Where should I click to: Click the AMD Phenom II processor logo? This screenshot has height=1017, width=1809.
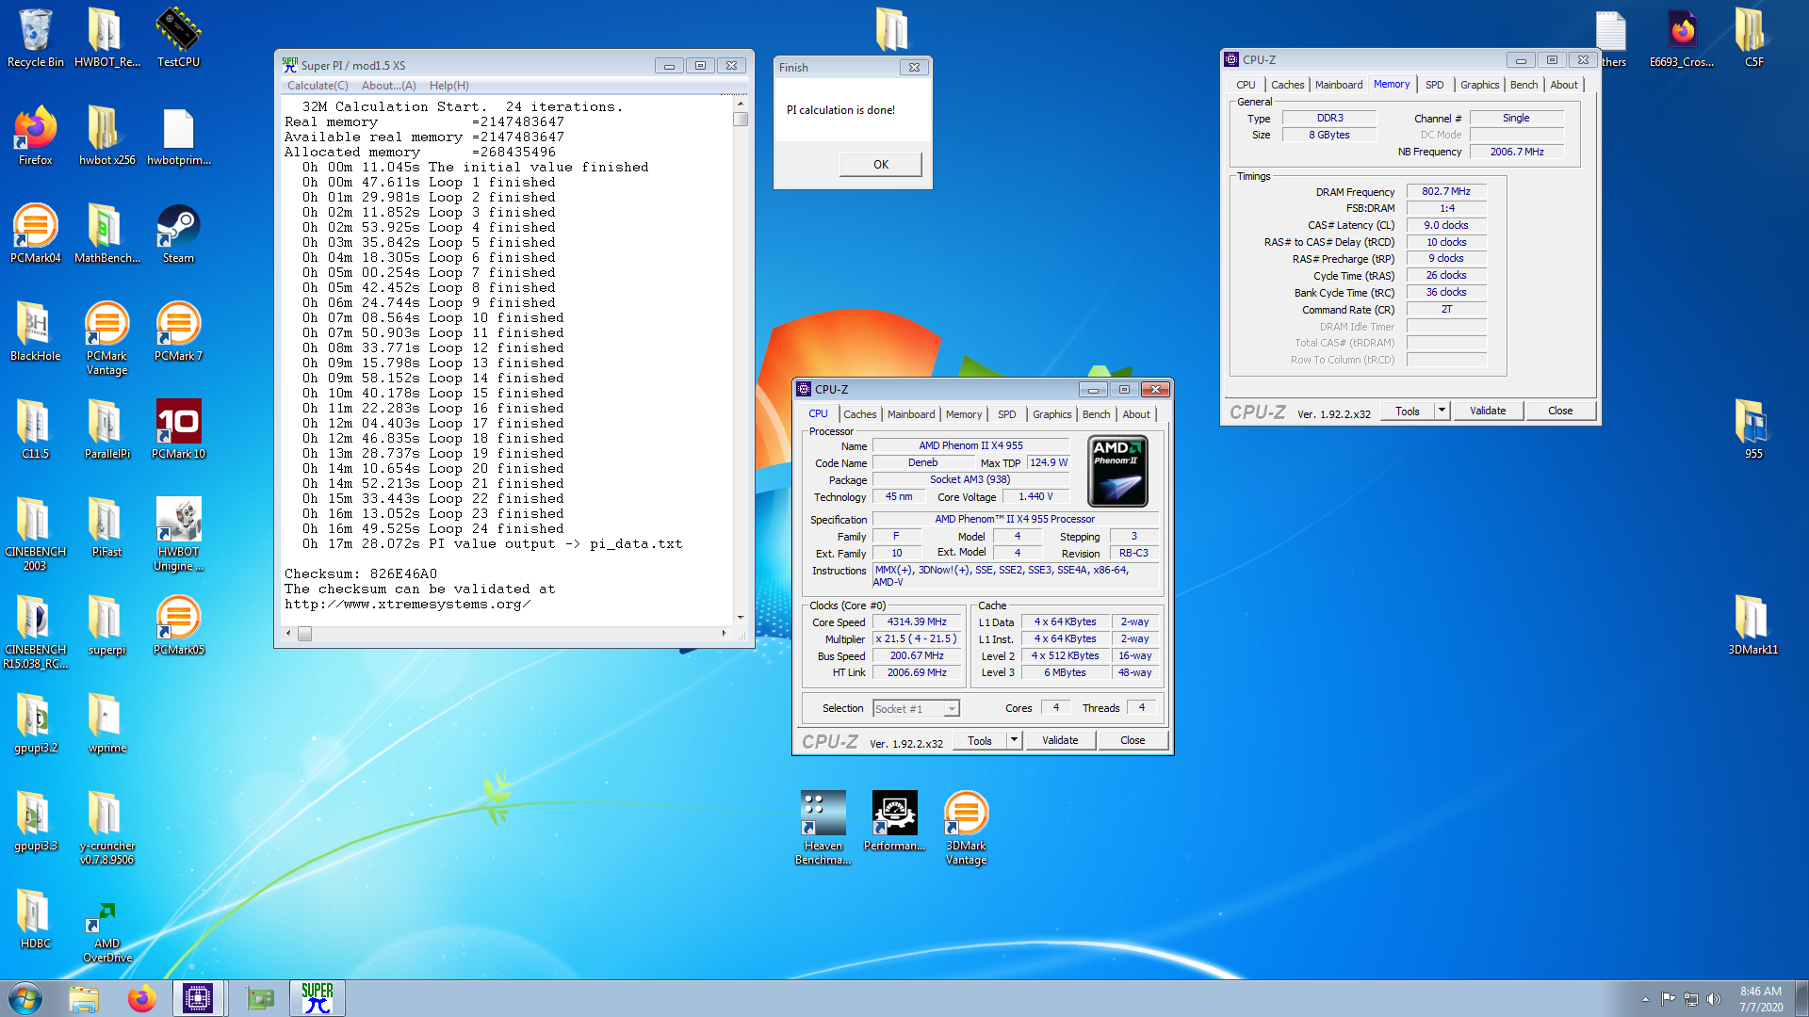click(1117, 471)
